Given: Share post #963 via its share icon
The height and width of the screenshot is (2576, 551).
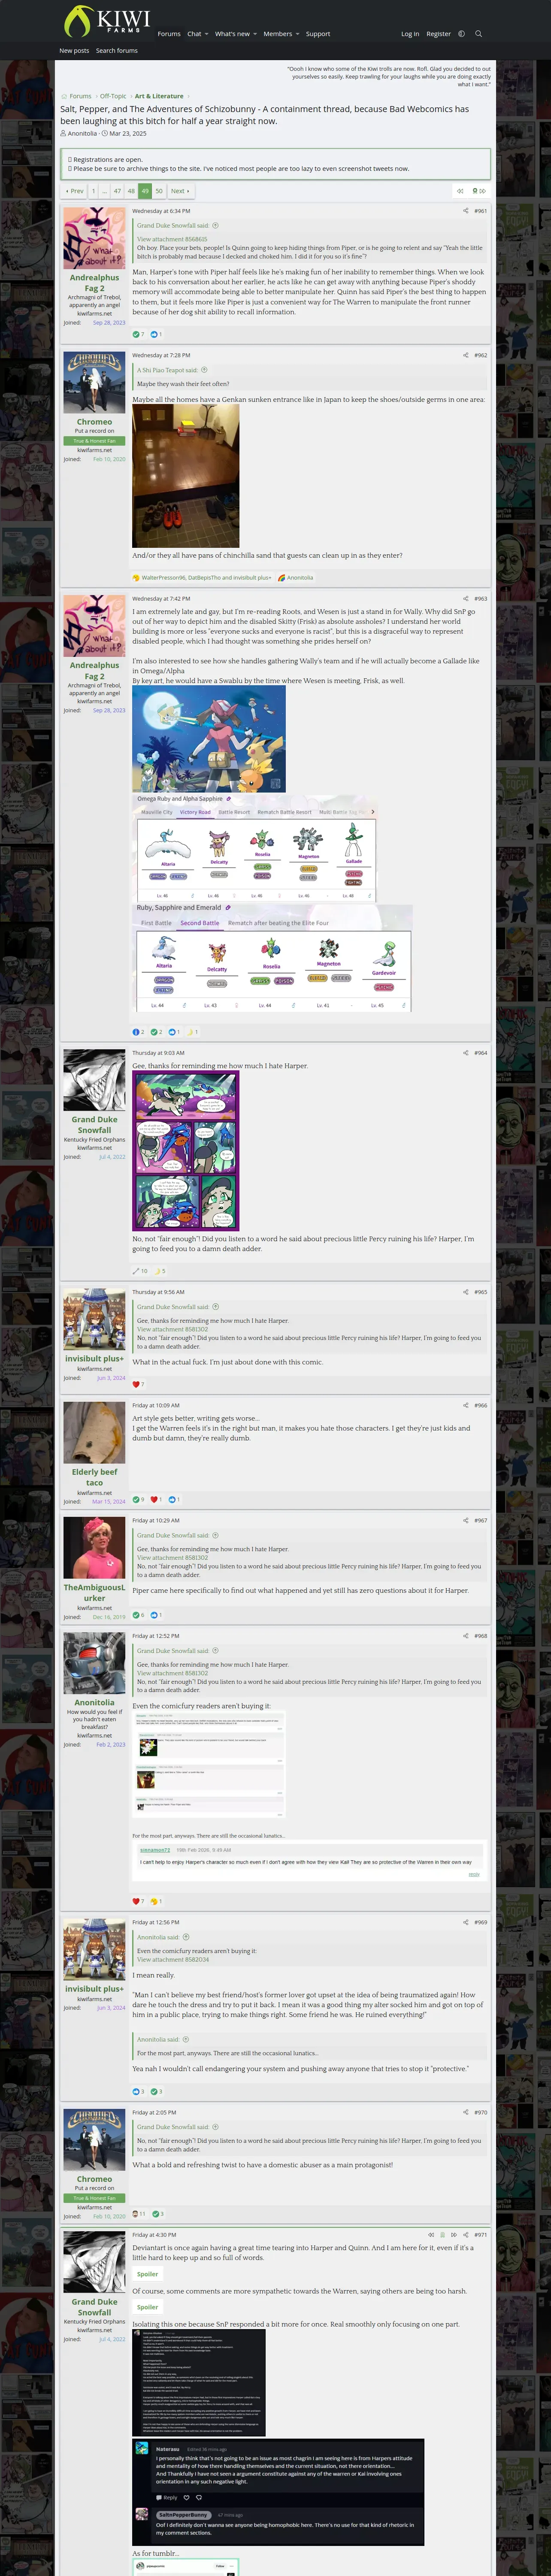Looking at the screenshot, I should click(465, 599).
